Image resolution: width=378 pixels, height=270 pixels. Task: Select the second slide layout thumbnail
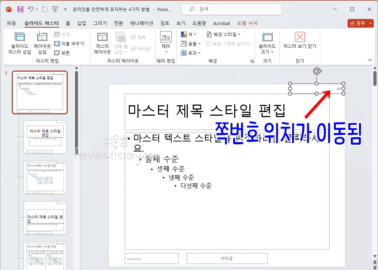coord(45,137)
